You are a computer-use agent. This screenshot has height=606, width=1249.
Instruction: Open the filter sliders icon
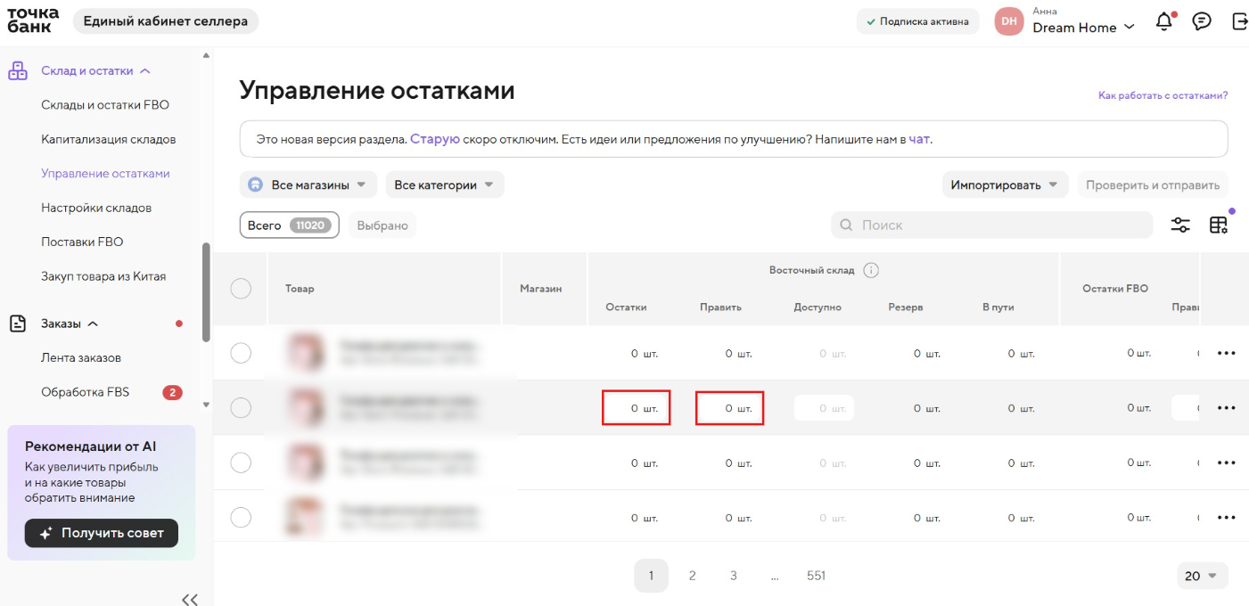[x=1180, y=225]
